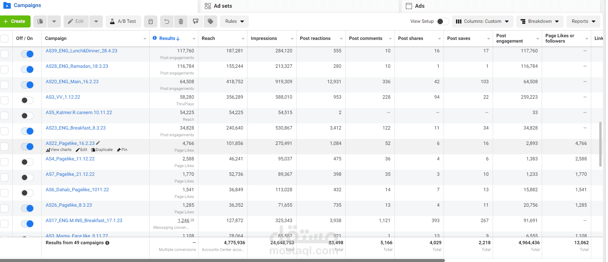
Task: Click the undo arrow icon
Action: [x=166, y=21]
